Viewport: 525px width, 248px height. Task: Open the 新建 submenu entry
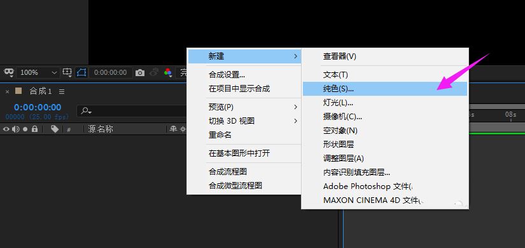244,56
